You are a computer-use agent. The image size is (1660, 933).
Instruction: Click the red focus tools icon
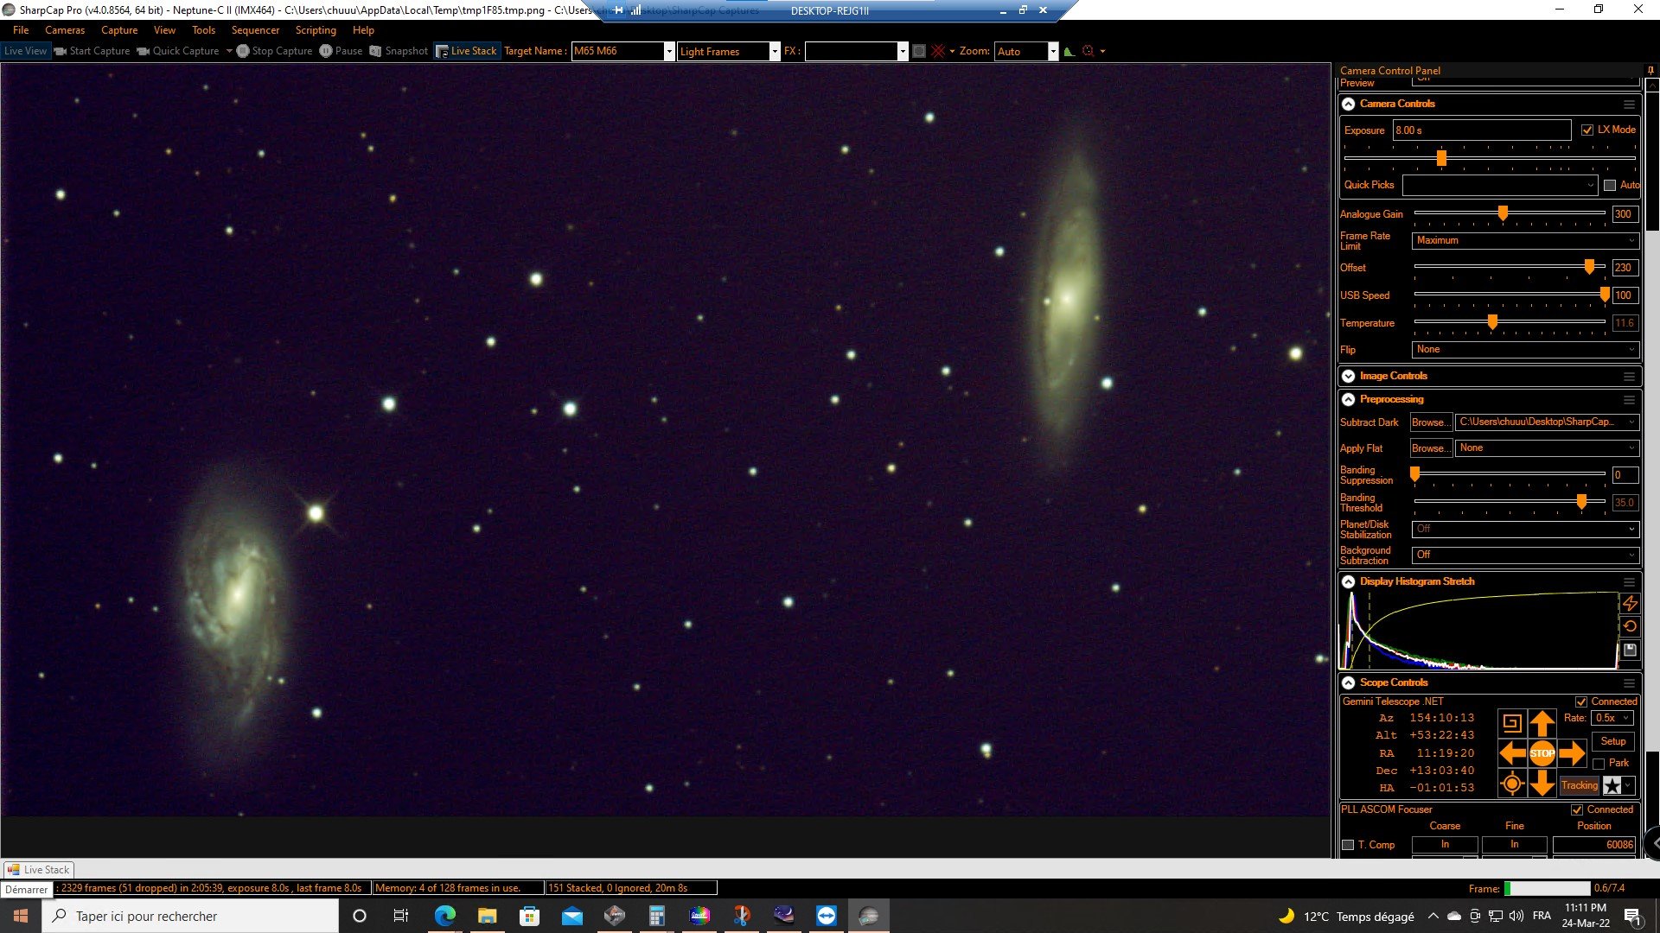[1089, 51]
